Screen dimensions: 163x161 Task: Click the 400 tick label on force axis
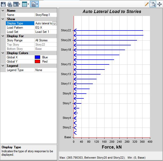coord(150,142)
